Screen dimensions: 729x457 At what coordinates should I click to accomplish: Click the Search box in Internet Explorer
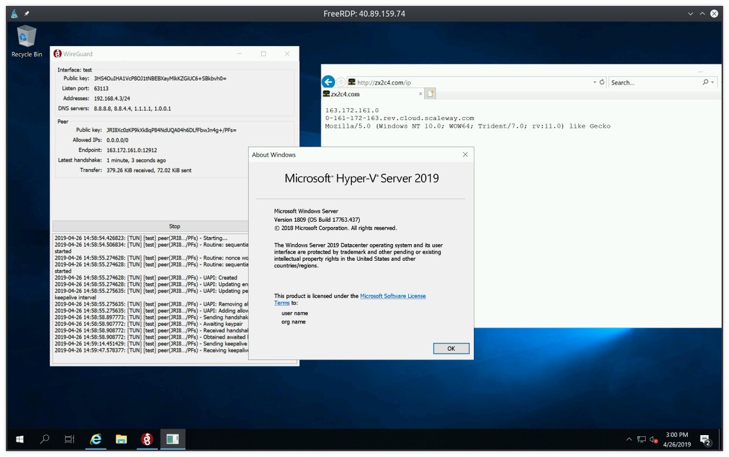click(654, 82)
